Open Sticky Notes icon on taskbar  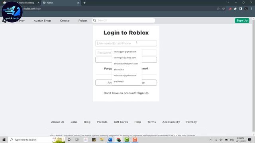[94, 139]
